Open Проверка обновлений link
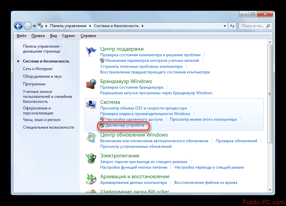The height and width of the screenshot is (206, 286). [236, 141]
